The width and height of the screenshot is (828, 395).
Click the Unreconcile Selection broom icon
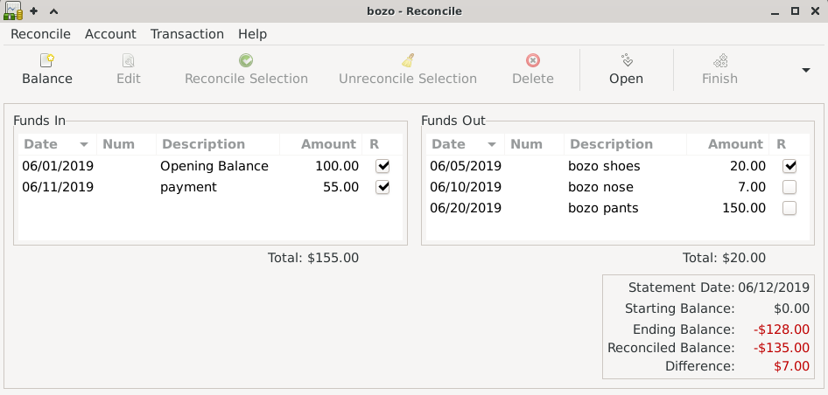pyautogui.click(x=408, y=61)
